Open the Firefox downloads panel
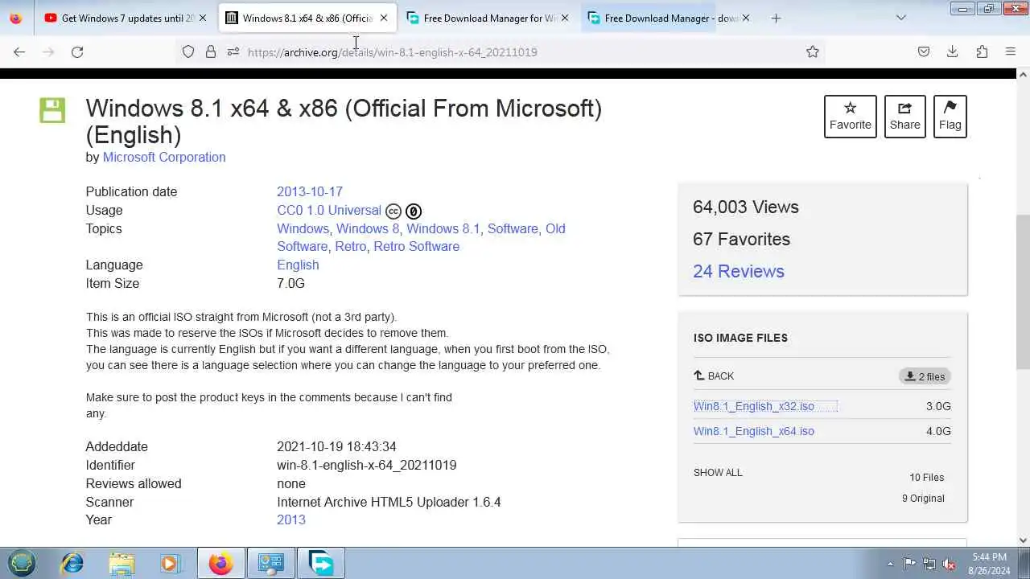 click(953, 51)
